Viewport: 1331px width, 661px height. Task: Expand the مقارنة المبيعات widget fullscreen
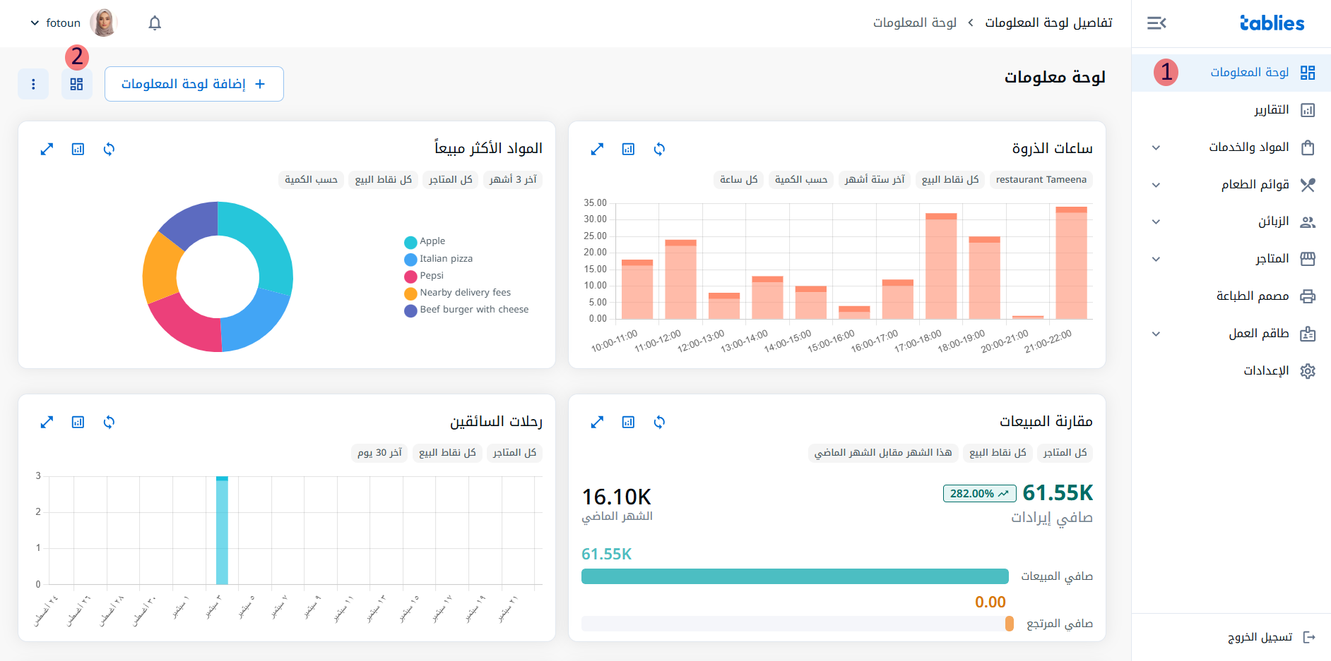coord(597,422)
